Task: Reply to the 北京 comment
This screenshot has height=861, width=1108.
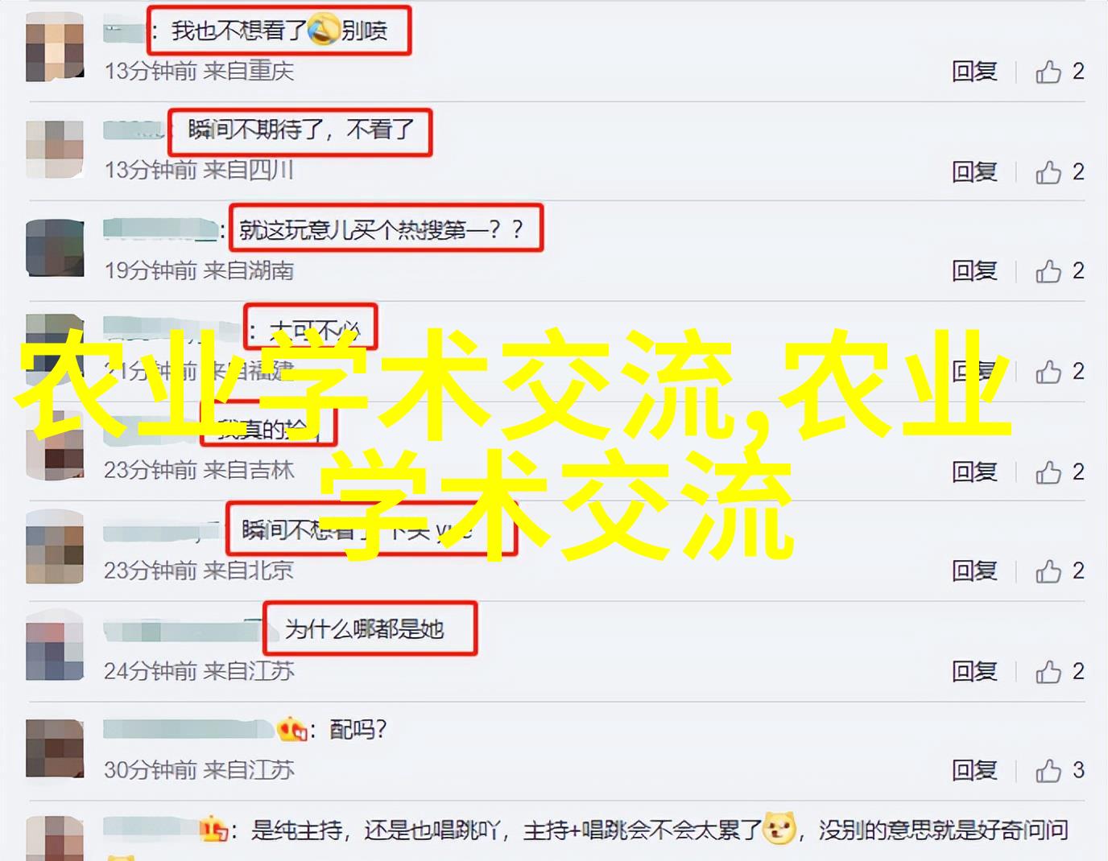Action: tap(974, 571)
